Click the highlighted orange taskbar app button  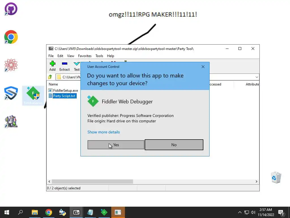click(x=118, y=212)
